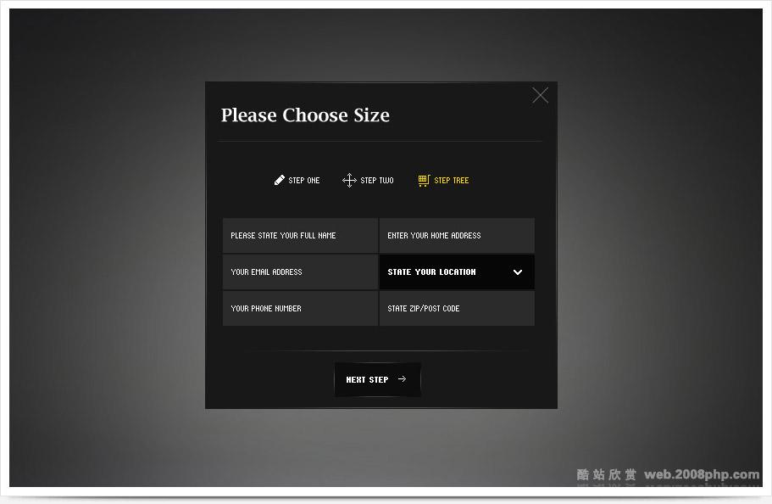Click the four-way arrows icon beside Step Two
This screenshot has width=772, height=504.
[349, 180]
